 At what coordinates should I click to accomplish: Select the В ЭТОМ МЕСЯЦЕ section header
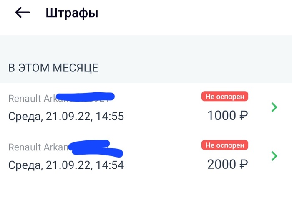tap(53, 68)
